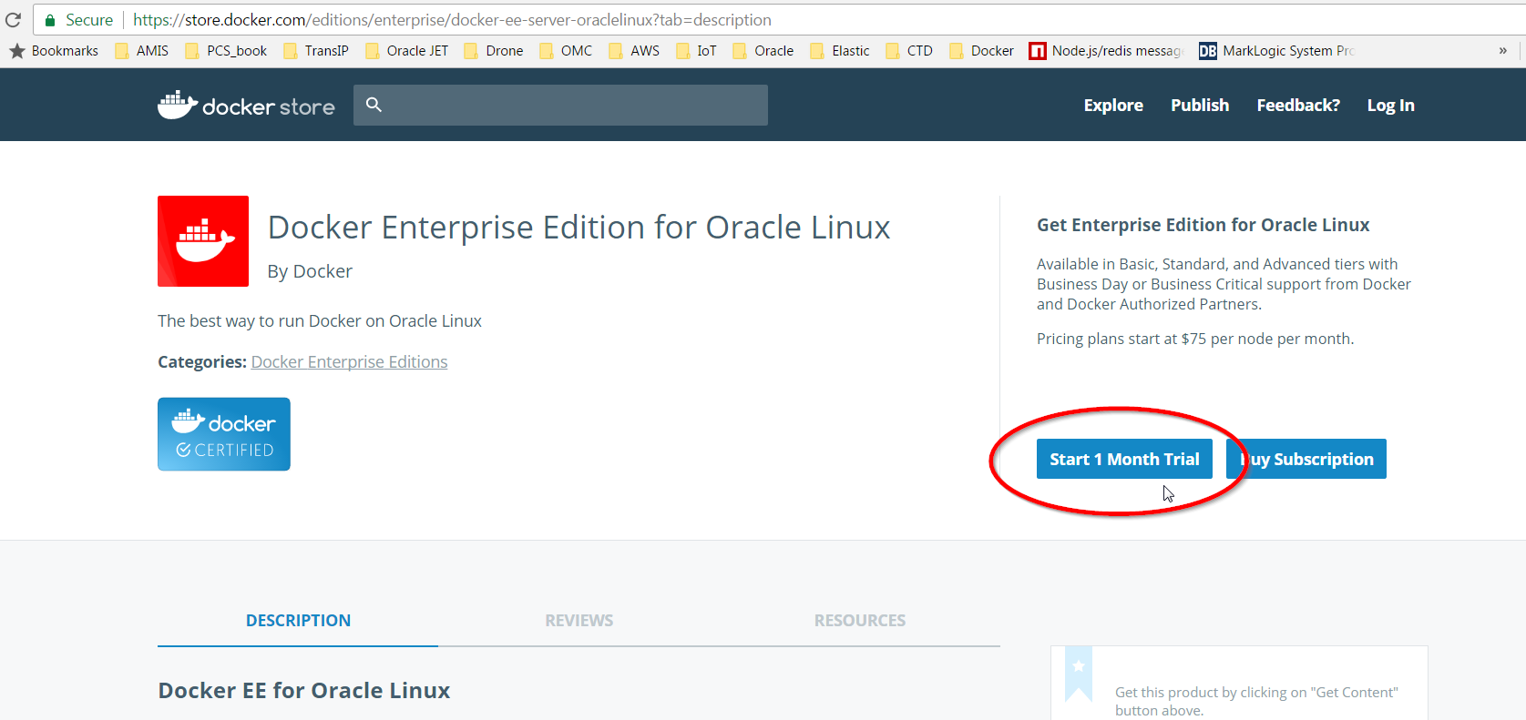Switch to the Resources tab
Viewport: 1526px width, 720px height.
[x=859, y=621]
